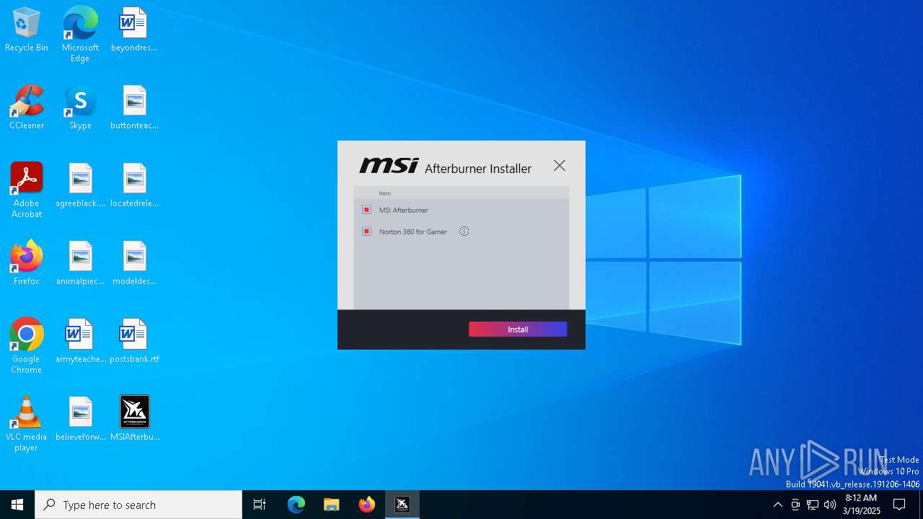Select the postsbank.rtf document icon
The image size is (923, 519).
[x=134, y=341]
